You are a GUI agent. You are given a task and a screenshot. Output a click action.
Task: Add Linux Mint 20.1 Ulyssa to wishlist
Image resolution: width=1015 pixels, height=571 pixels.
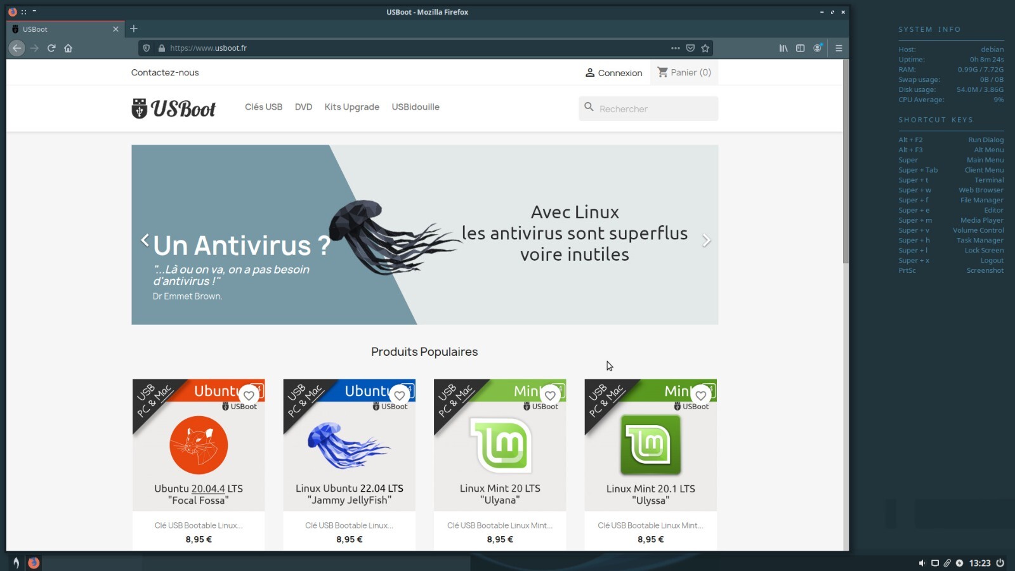coord(700,395)
